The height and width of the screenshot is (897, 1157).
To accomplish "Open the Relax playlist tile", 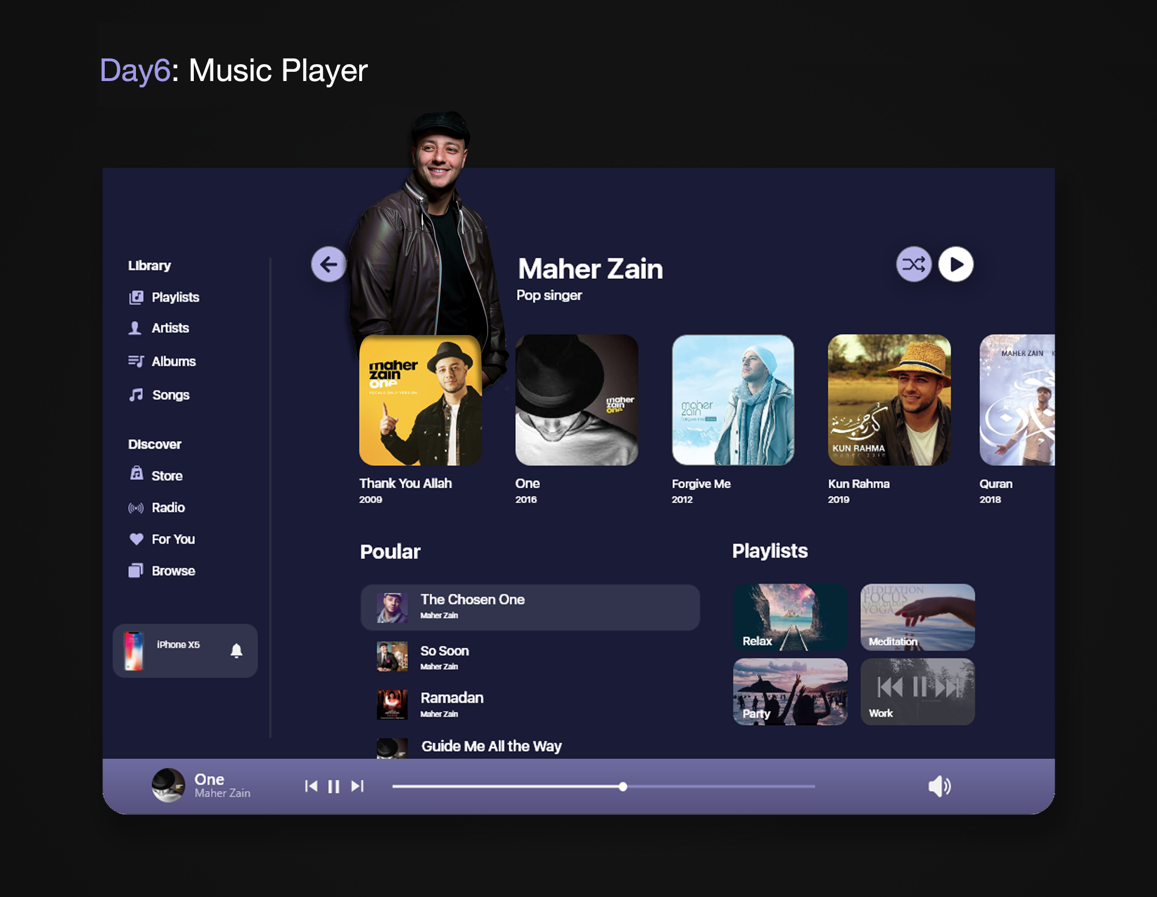I will 790,617.
